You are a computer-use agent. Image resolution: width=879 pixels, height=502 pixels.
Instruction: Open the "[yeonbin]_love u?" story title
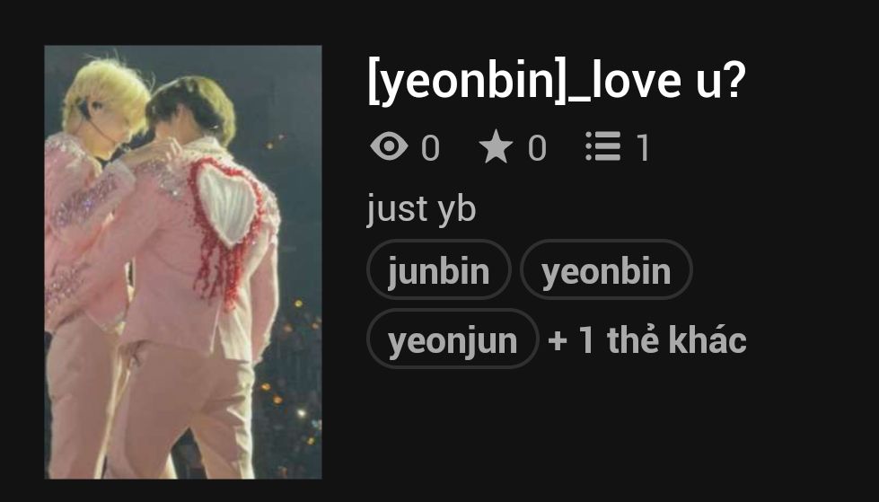(556, 82)
